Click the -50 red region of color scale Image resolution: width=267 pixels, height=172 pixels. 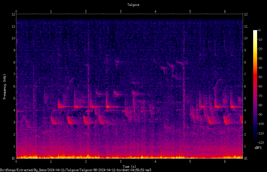[x=255, y=77]
